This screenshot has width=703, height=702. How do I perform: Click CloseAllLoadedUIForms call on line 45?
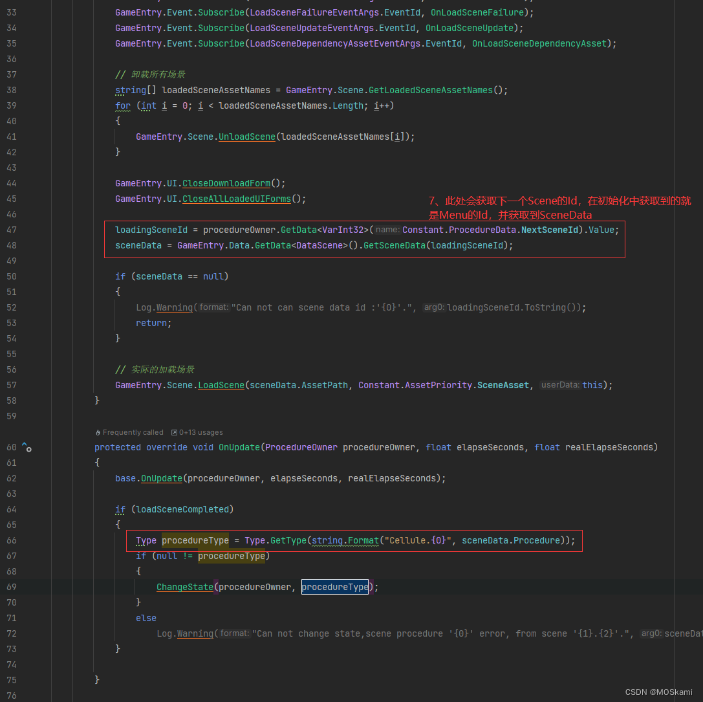pos(237,199)
